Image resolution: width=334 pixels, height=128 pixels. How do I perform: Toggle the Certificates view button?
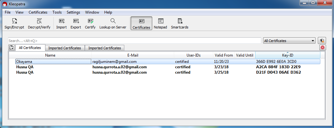pyautogui.click(x=141, y=23)
